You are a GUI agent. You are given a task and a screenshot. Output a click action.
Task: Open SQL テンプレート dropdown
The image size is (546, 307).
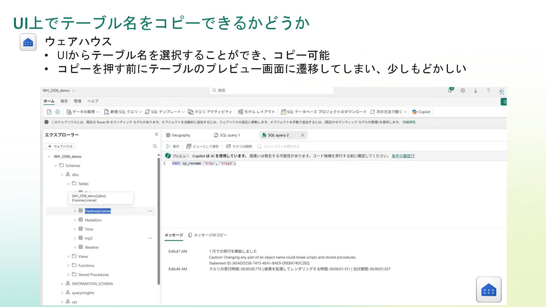pyautogui.click(x=165, y=112)
